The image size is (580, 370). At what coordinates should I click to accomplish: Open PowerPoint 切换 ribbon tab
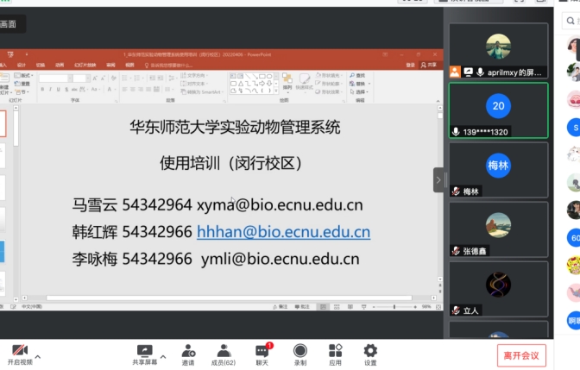coord(41,65)
